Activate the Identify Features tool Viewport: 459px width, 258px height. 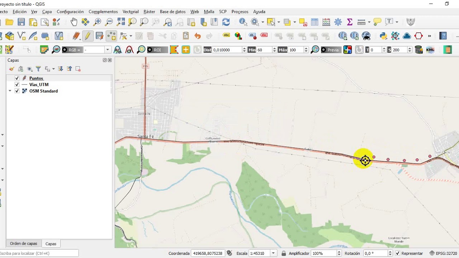tap(243, 22)
